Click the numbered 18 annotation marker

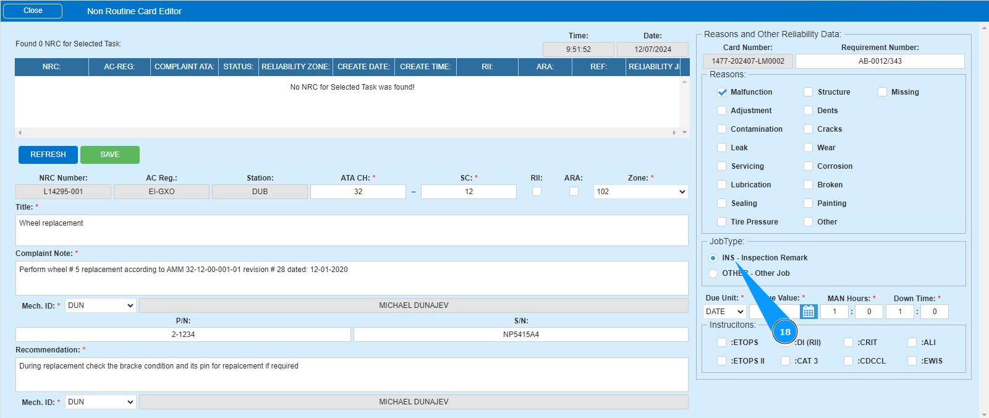click(x=784, y=332)
